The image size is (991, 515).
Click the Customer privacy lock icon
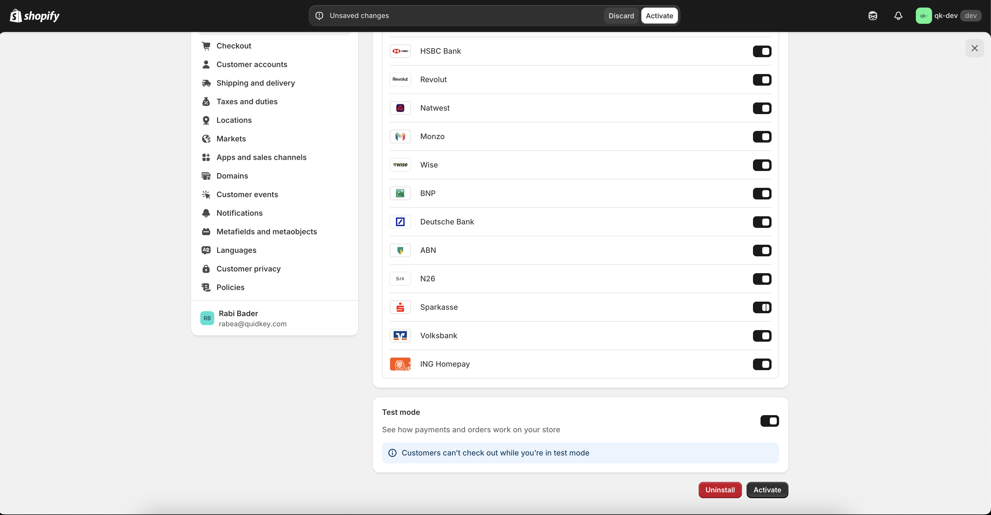point(206,269)
